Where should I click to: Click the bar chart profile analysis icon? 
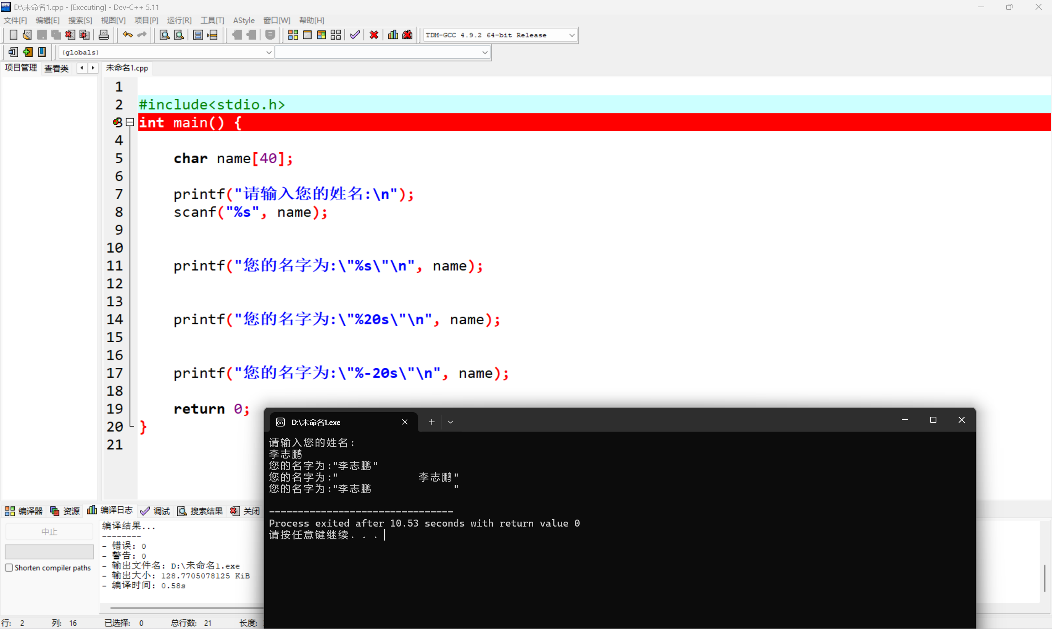(393, 35)
